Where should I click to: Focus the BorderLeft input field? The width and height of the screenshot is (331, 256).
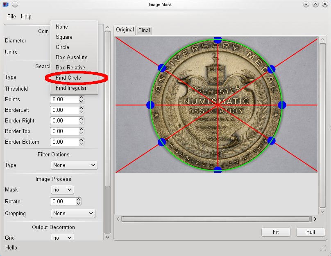pos(65,110)
